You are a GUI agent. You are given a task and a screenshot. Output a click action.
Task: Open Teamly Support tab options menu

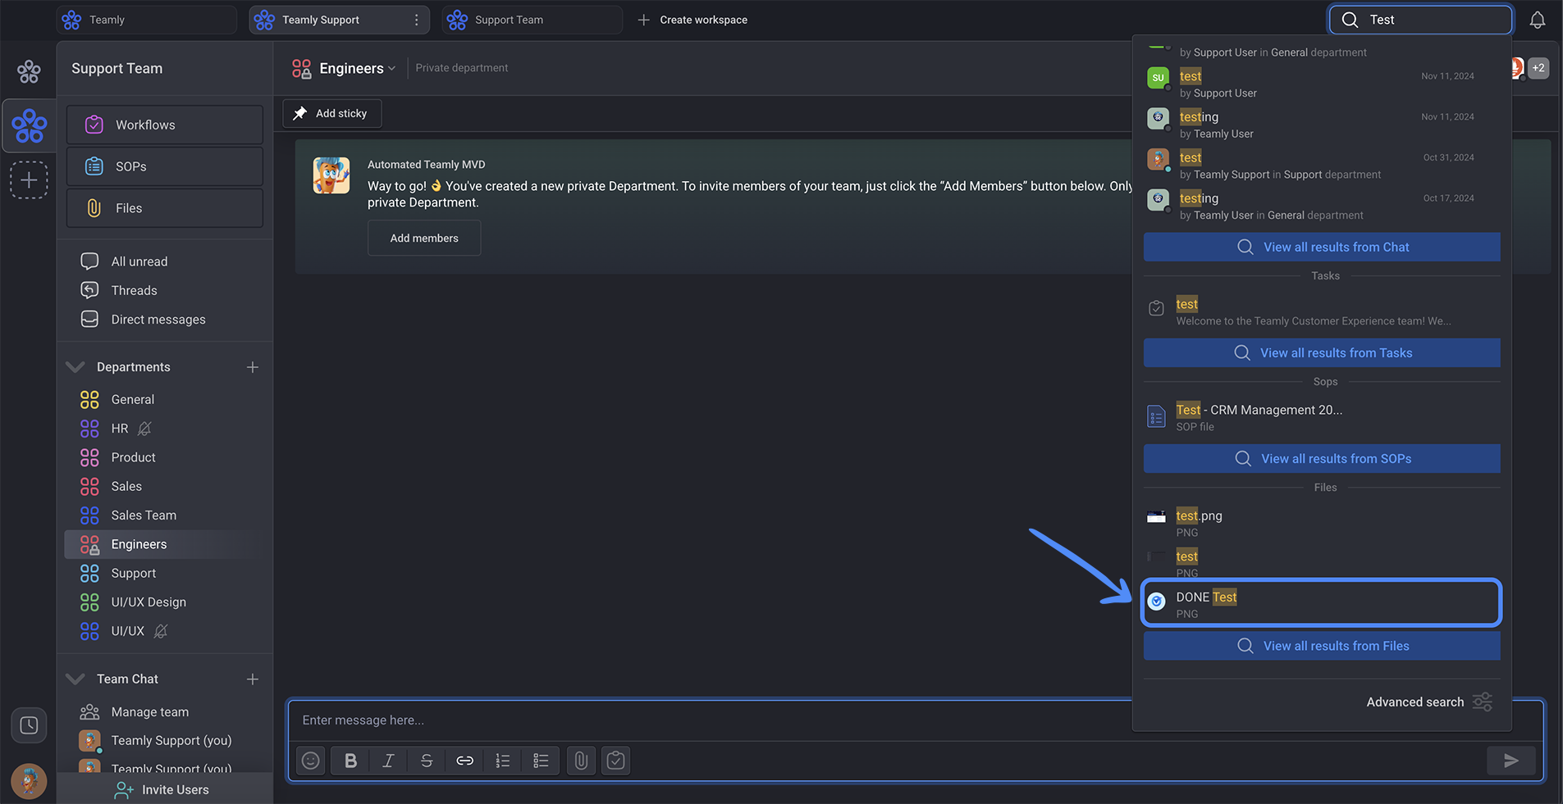pos(417,20)
